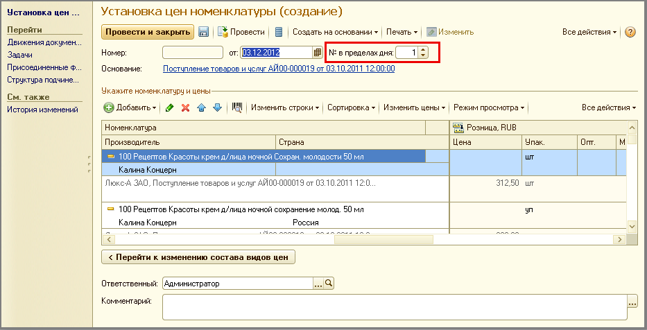Image resolution: width=647 pixels, height=330 pixels.
Task: Open Создать на основании dropdown
Action: pos(335,32)
